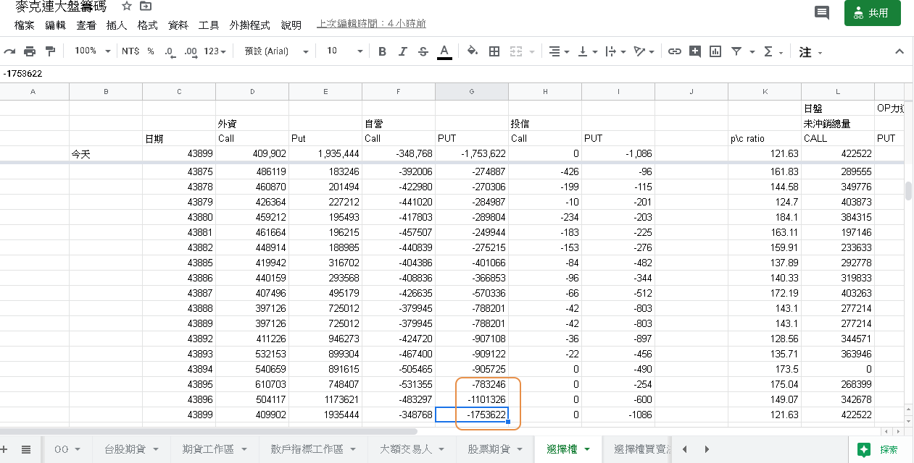Open the Arial font dropdown
This screenshot has width=914, height=463.
[276, 51]
